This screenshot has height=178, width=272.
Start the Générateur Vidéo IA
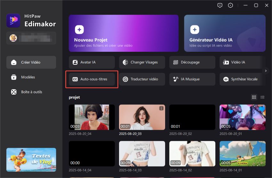225,33
